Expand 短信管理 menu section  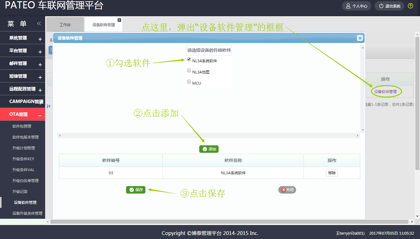(x=22, y=76)
